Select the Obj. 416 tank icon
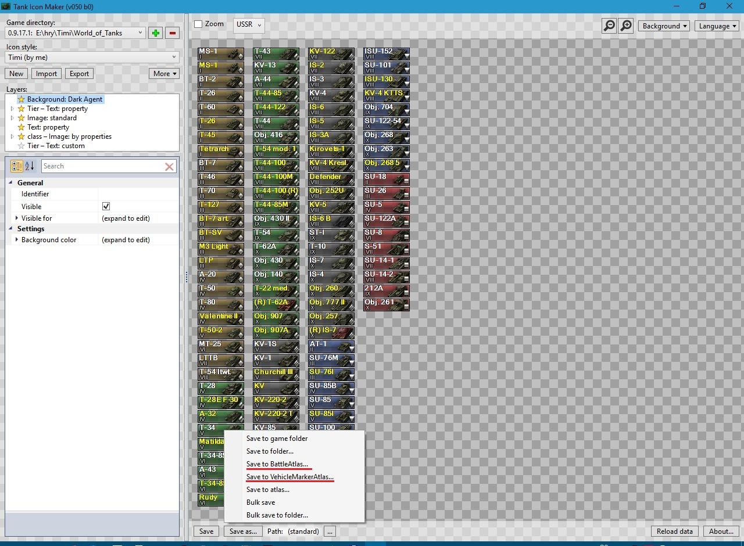Image resolution: width=744 pixels, height=546 pixels. (276, 138)
